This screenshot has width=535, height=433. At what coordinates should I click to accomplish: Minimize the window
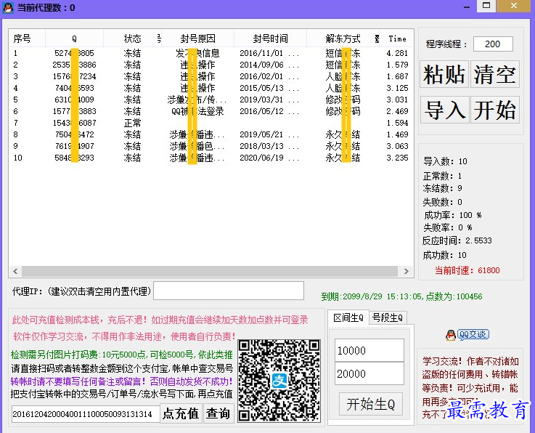[467, 6]
